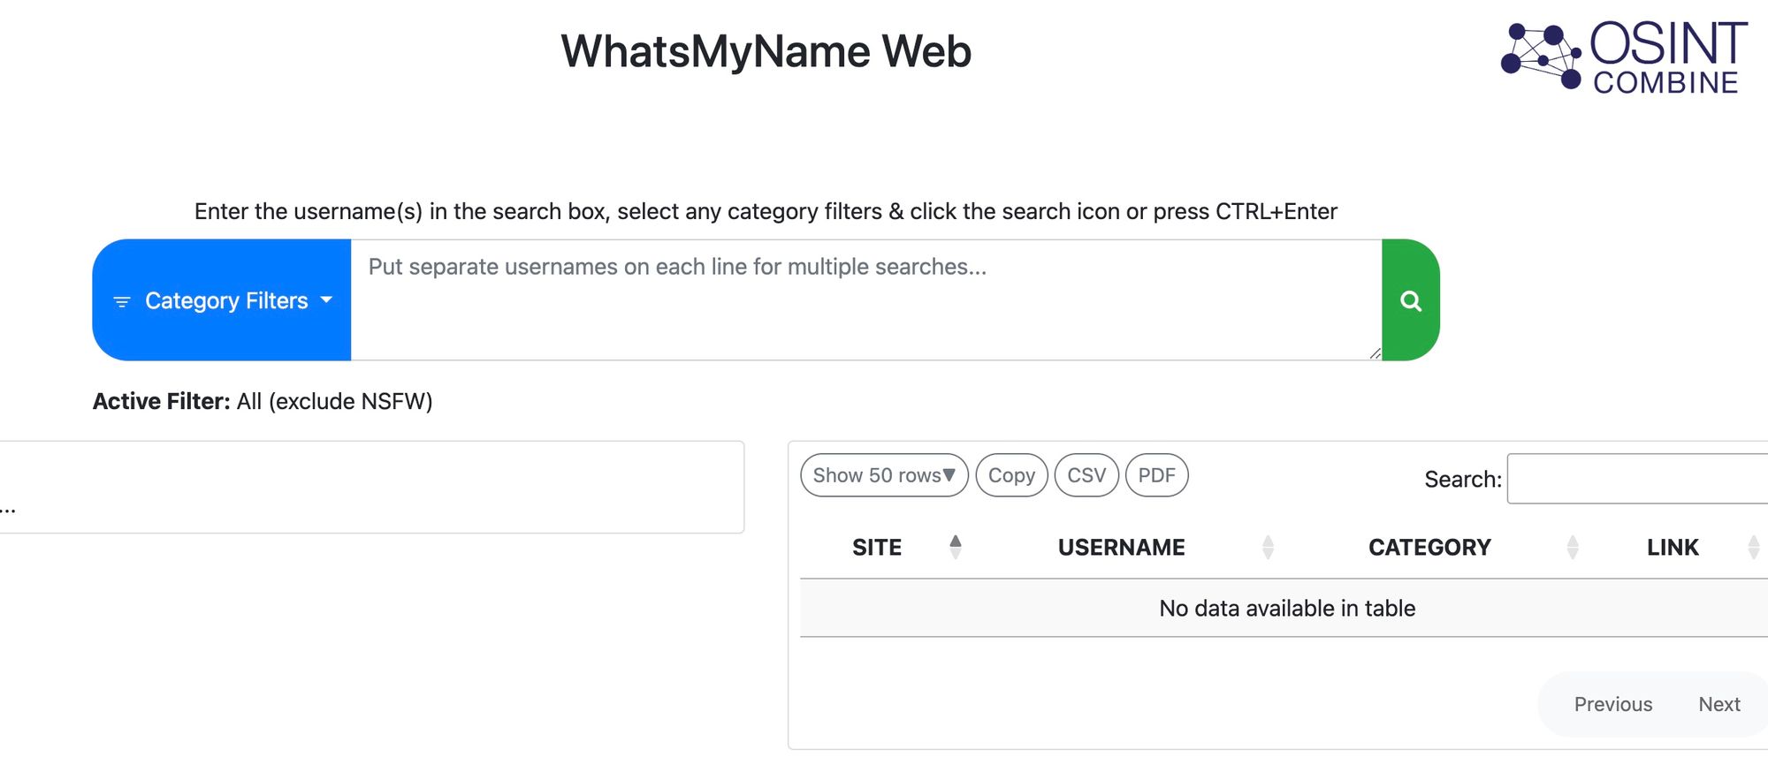Screen dimensions: 1768x780
Task: Export results as PDF
Action: pyautogui.click(x=1156, y=475)
